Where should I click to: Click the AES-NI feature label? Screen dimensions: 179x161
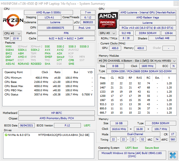(x=10, y=64)
